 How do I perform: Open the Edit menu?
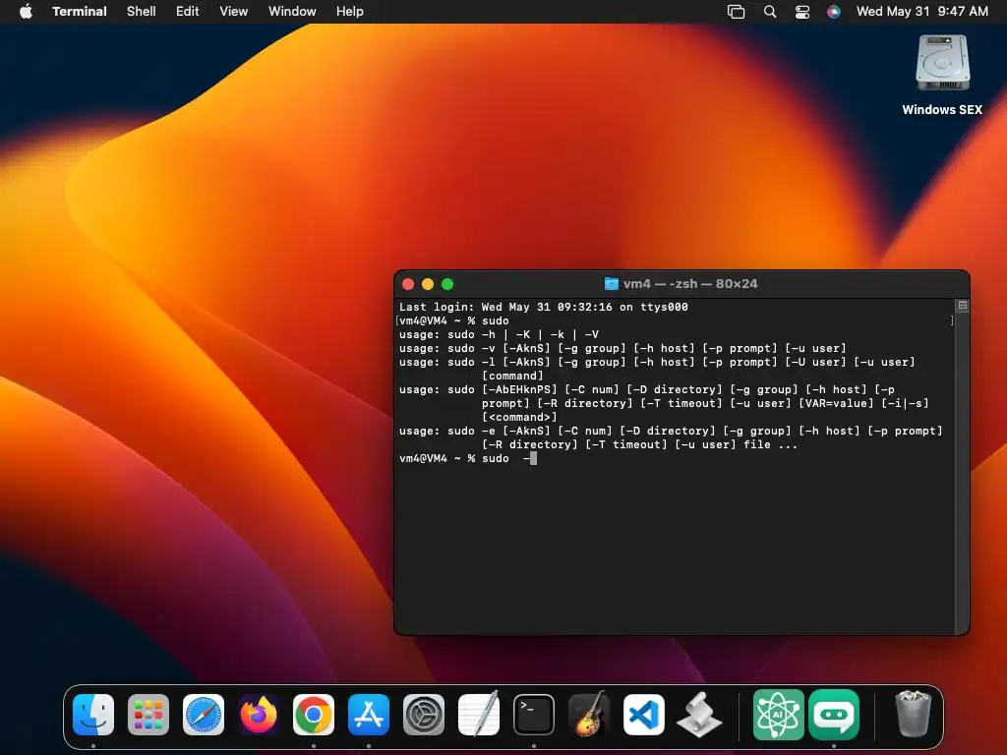click(188, 12)
